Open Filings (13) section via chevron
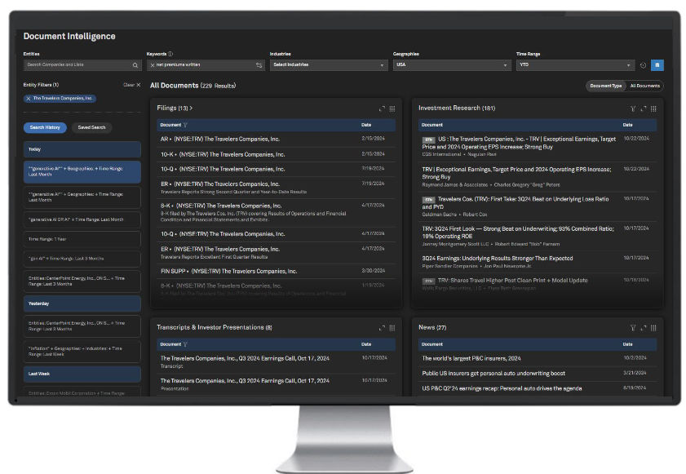Screen dimensions: 686x474 pos(191,109)
